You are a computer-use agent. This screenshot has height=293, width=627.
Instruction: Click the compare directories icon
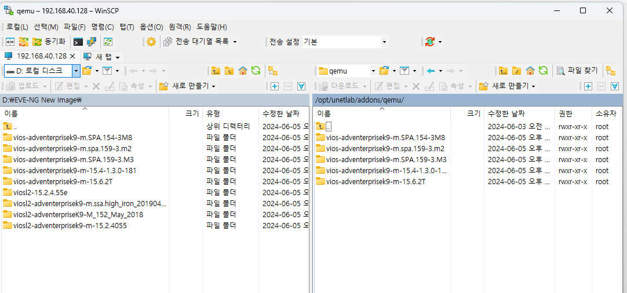10,42
